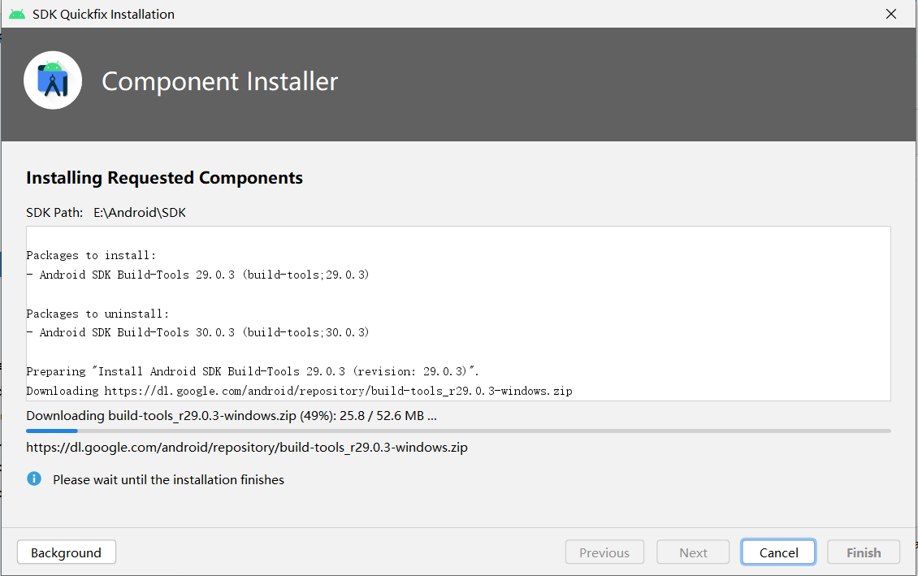
Task: Select the Android head on the white circle badge
Action: [52, 65]
